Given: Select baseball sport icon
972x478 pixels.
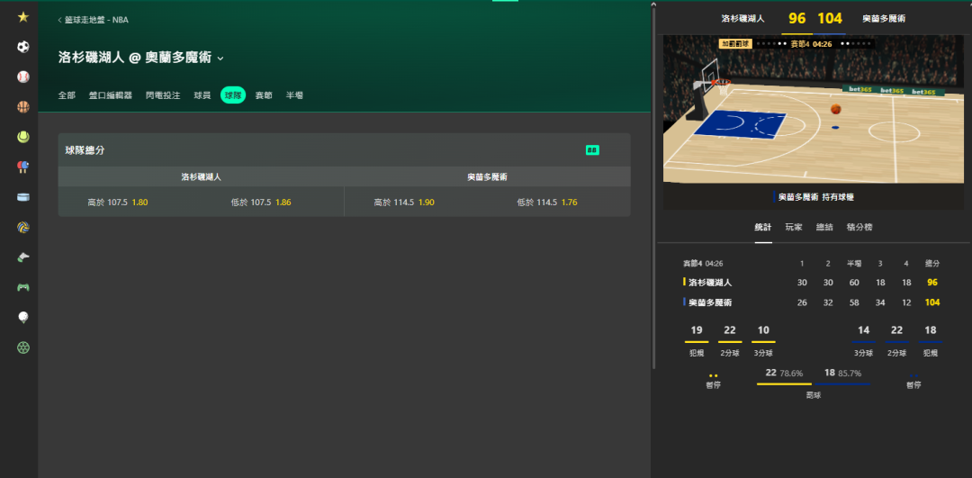Looking at the screenshot, I should [22, 77].
